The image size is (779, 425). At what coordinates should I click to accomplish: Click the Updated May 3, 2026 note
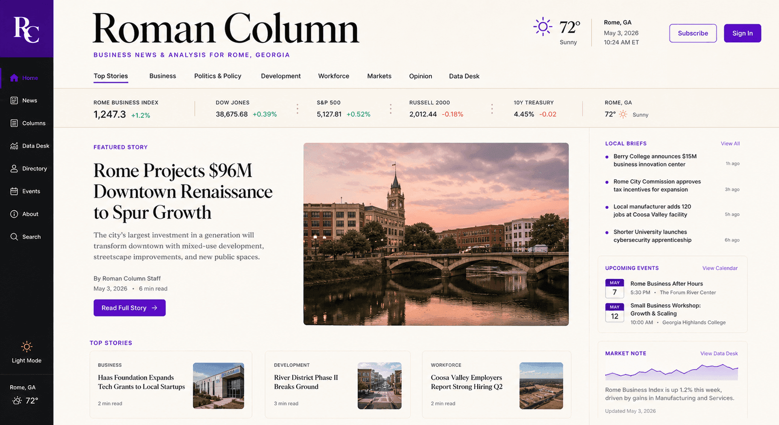coord(631,411)
